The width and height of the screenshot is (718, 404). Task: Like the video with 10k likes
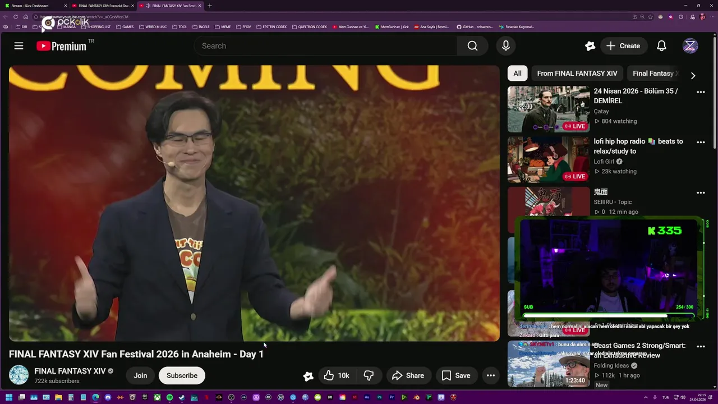[x=337, y=375]
